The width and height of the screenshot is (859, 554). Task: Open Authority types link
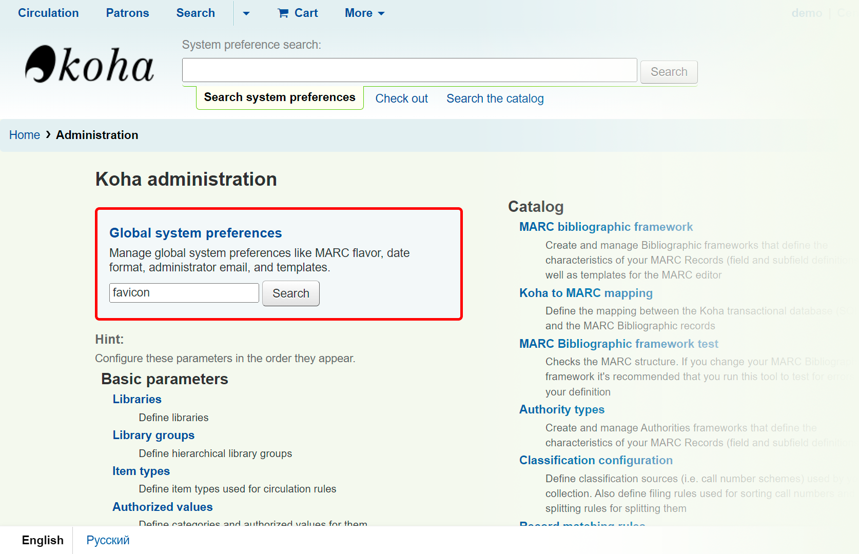(x=561, y=409)
